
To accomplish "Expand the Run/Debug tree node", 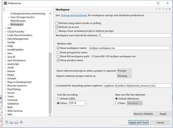I will click(6, 89).
